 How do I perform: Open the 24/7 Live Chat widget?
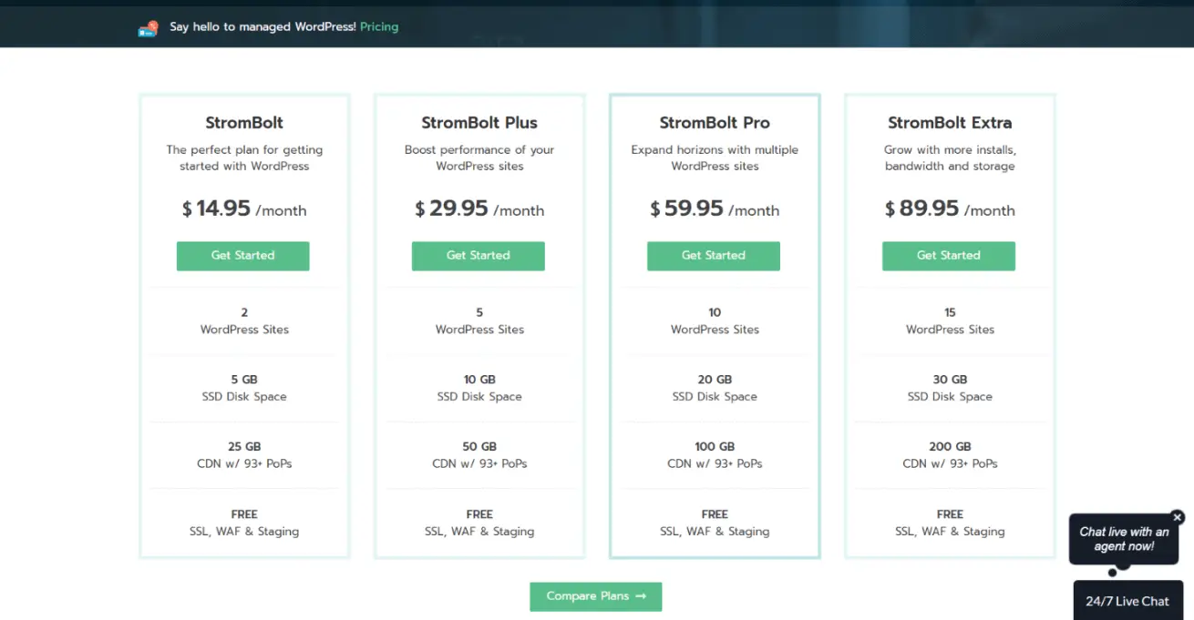pos(1128,601)
